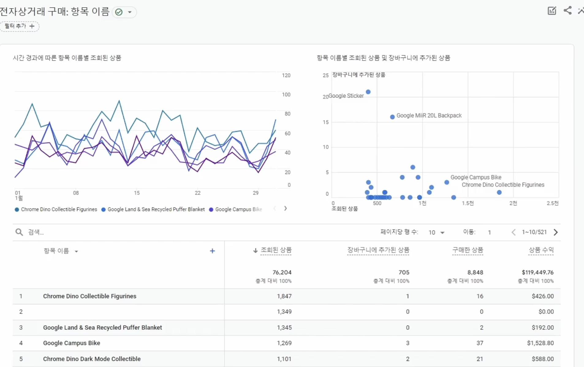Click the 37 purchased items cell

point(480,343)
